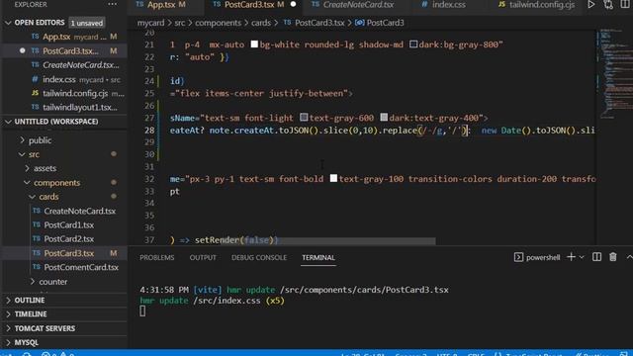Switch to OUTPUT panel tab
The width and height of the screenshot is (633, 356).
coord(203,257)
